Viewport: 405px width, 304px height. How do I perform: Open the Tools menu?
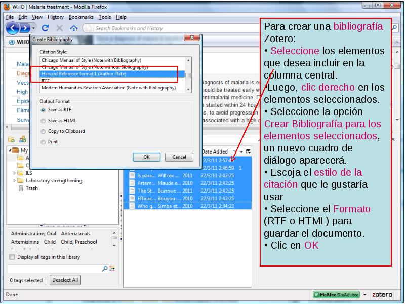[x=105, y=17]
